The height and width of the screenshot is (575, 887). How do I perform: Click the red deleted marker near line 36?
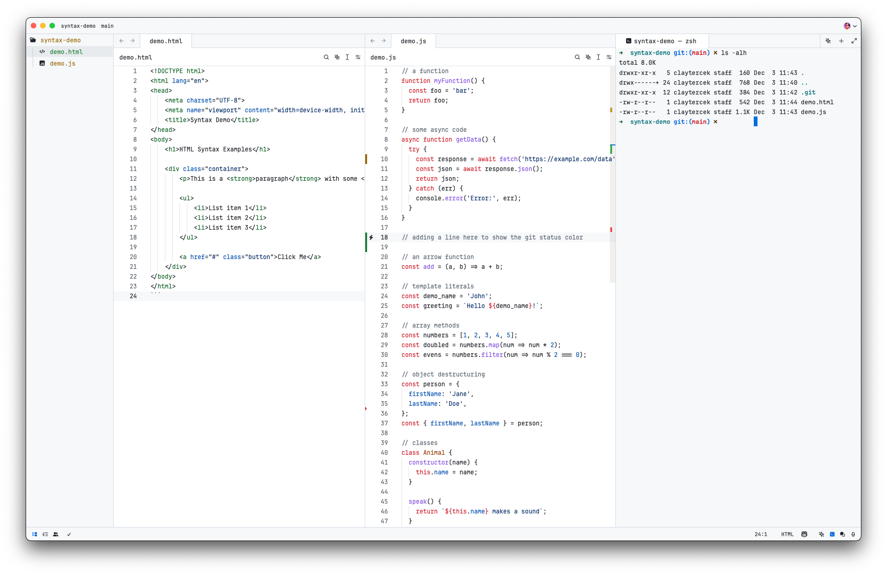[366, 409]
